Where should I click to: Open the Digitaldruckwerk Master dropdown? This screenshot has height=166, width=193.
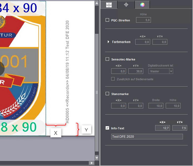click(x=161, y=71)
